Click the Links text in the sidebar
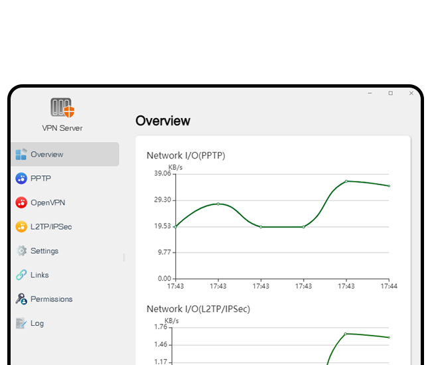The width and height of the screenshot is (430, 365). tap(40, 275)
